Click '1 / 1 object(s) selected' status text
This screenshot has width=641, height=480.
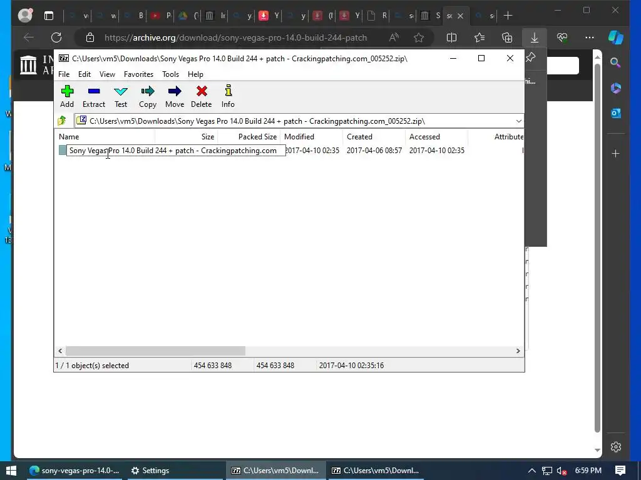[92, 366]
